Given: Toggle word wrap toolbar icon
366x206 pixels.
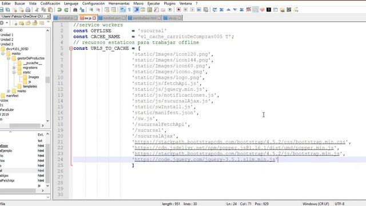Looking at the screenshot, I should coord(122,10).
